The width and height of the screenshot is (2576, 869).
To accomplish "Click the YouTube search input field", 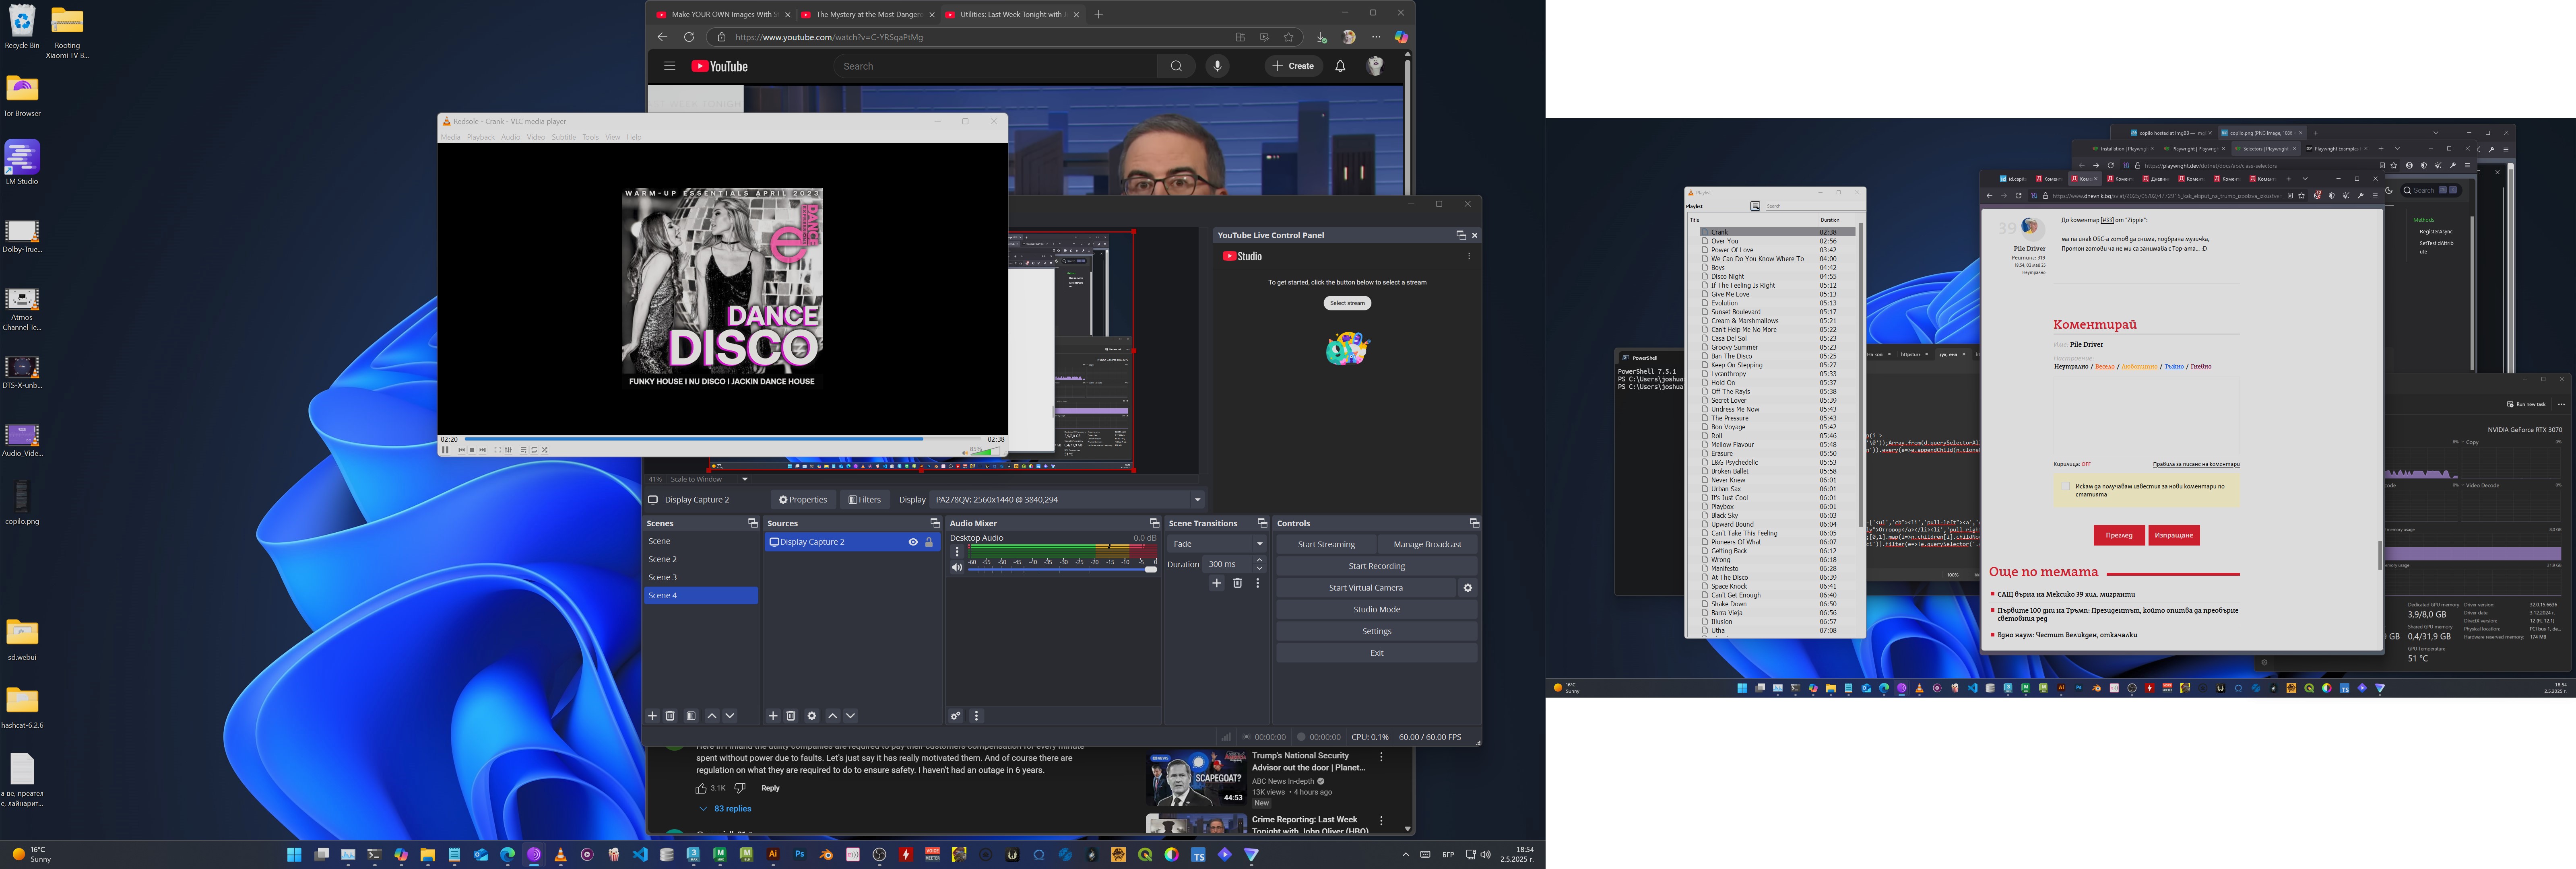I will tap(995, 66).
